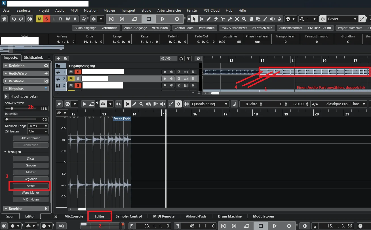Click the Alle entfernen button

coord(31,138)
